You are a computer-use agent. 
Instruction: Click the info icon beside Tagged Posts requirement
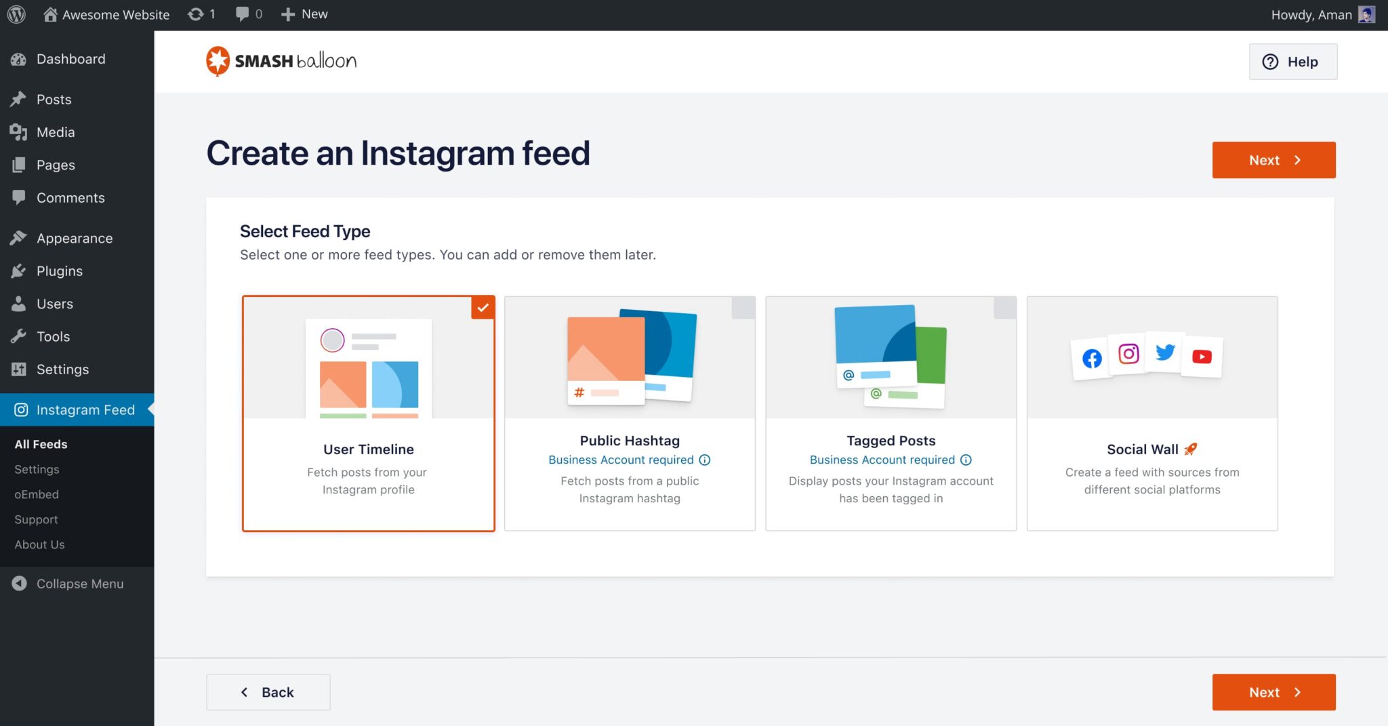pos(966,460)
